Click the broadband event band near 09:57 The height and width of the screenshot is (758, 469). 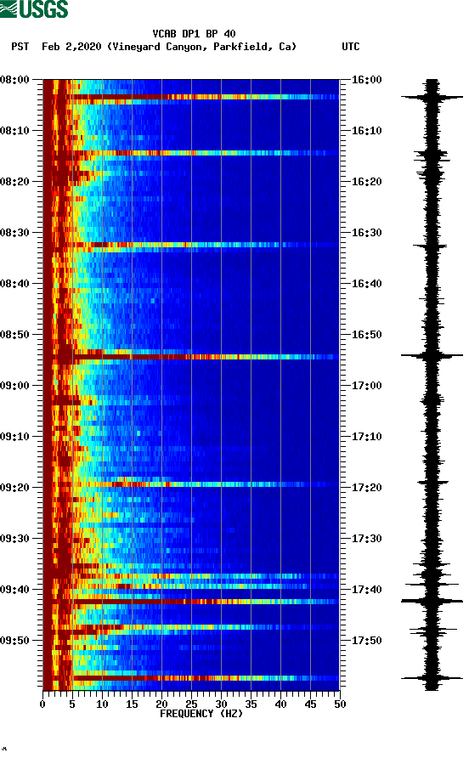(x=191, y=678)
